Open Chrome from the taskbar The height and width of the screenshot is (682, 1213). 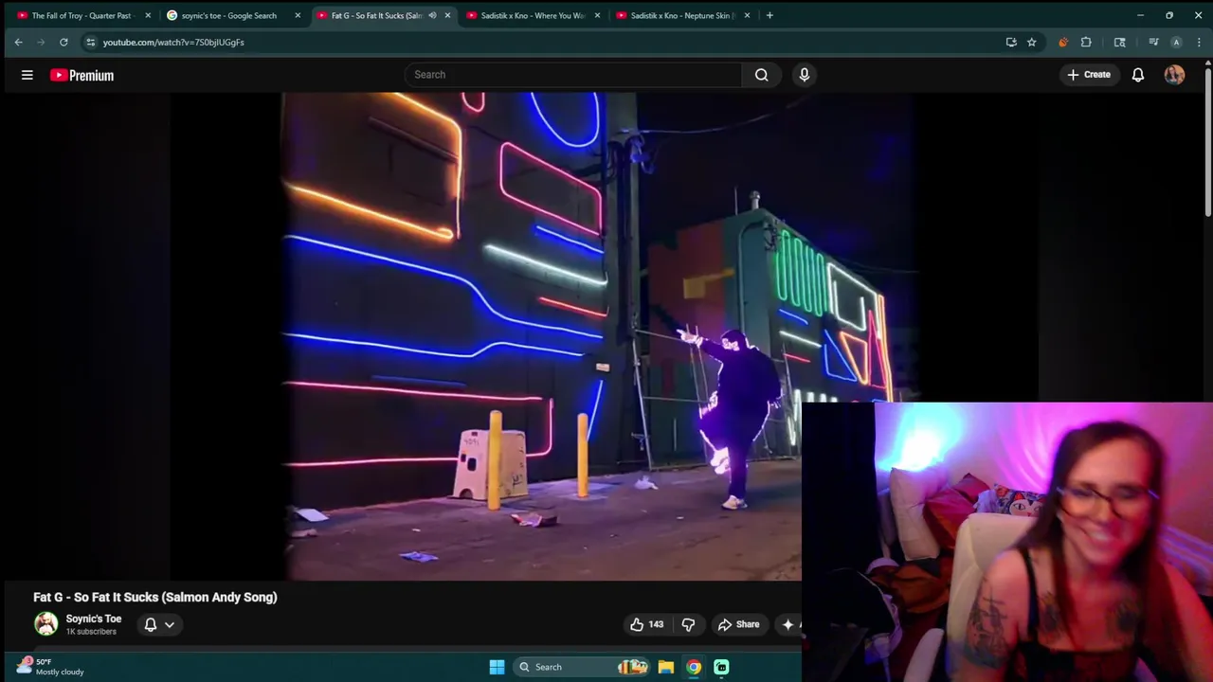click(x=694, y=667)
